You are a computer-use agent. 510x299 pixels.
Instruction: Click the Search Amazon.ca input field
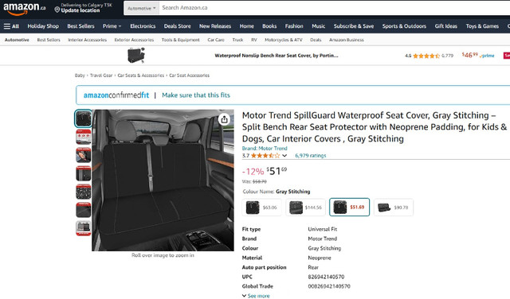335,8
